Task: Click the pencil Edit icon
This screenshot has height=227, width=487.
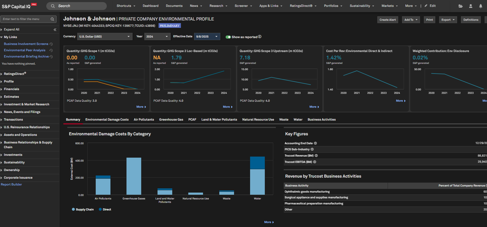Action: (426, 6)
